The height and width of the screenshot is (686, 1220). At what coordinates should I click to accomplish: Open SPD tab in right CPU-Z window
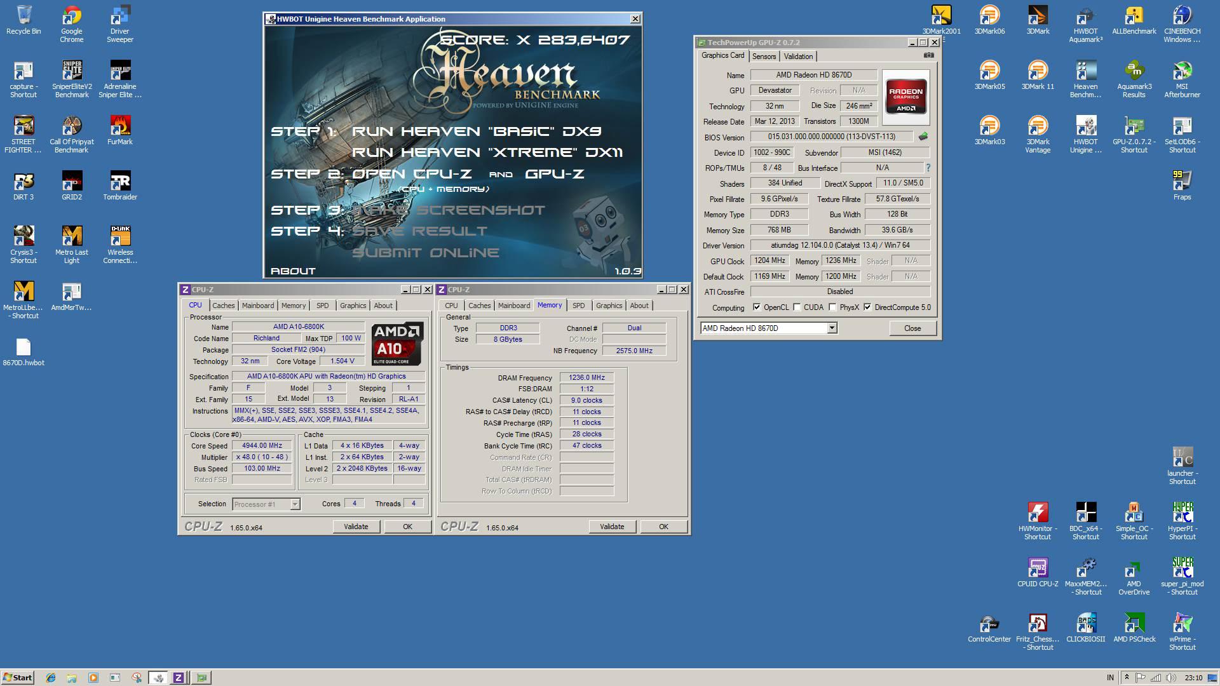578,306
